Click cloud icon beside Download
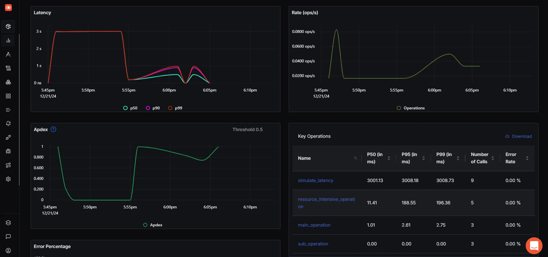The image size is (548, 257). [x=507, y=136]
